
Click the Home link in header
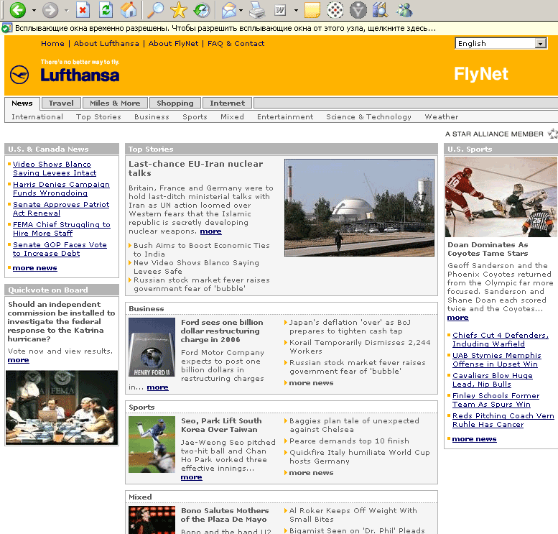(x=52, y=43)
